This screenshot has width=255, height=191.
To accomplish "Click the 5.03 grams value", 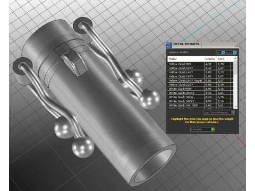I will [x=208, y=72].
